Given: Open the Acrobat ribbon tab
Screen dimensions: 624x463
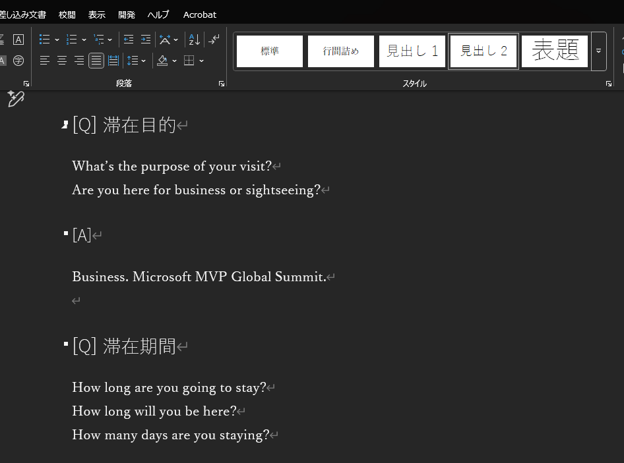Looking at the screenshot, I should click(200, 14).
